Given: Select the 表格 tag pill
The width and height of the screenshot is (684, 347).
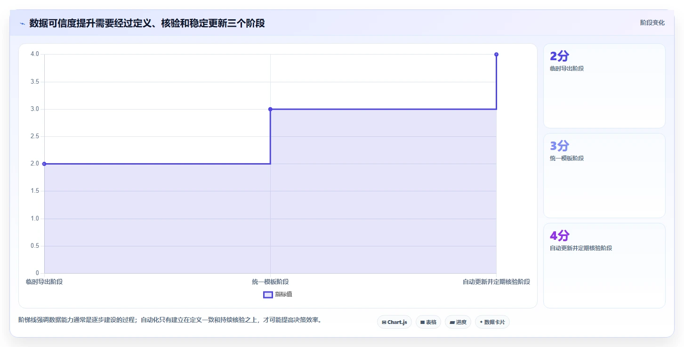Looking at the screenshot, I should 428,322.
